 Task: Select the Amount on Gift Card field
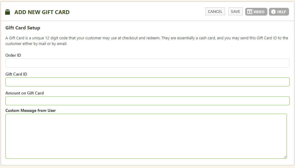tap(147, 101)
